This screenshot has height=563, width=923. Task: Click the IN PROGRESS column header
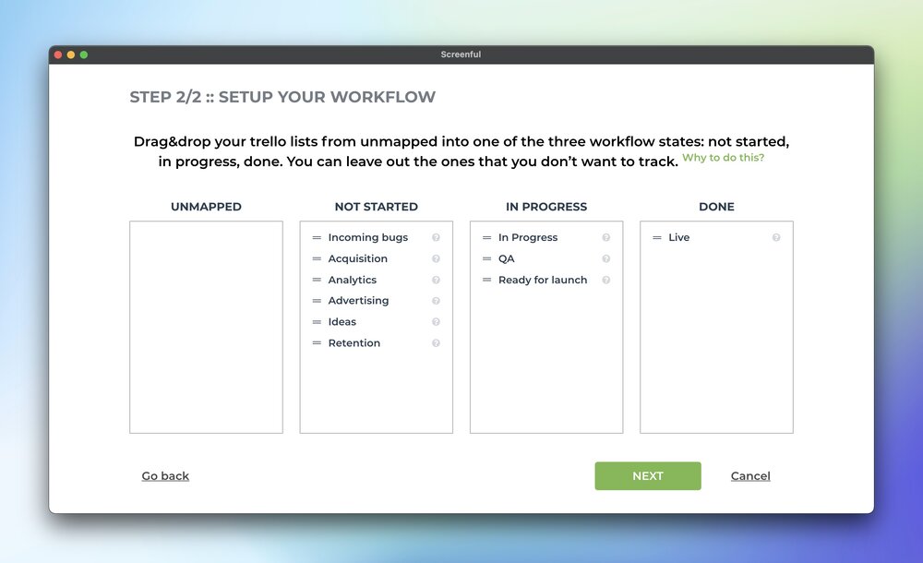coord(546,207)
